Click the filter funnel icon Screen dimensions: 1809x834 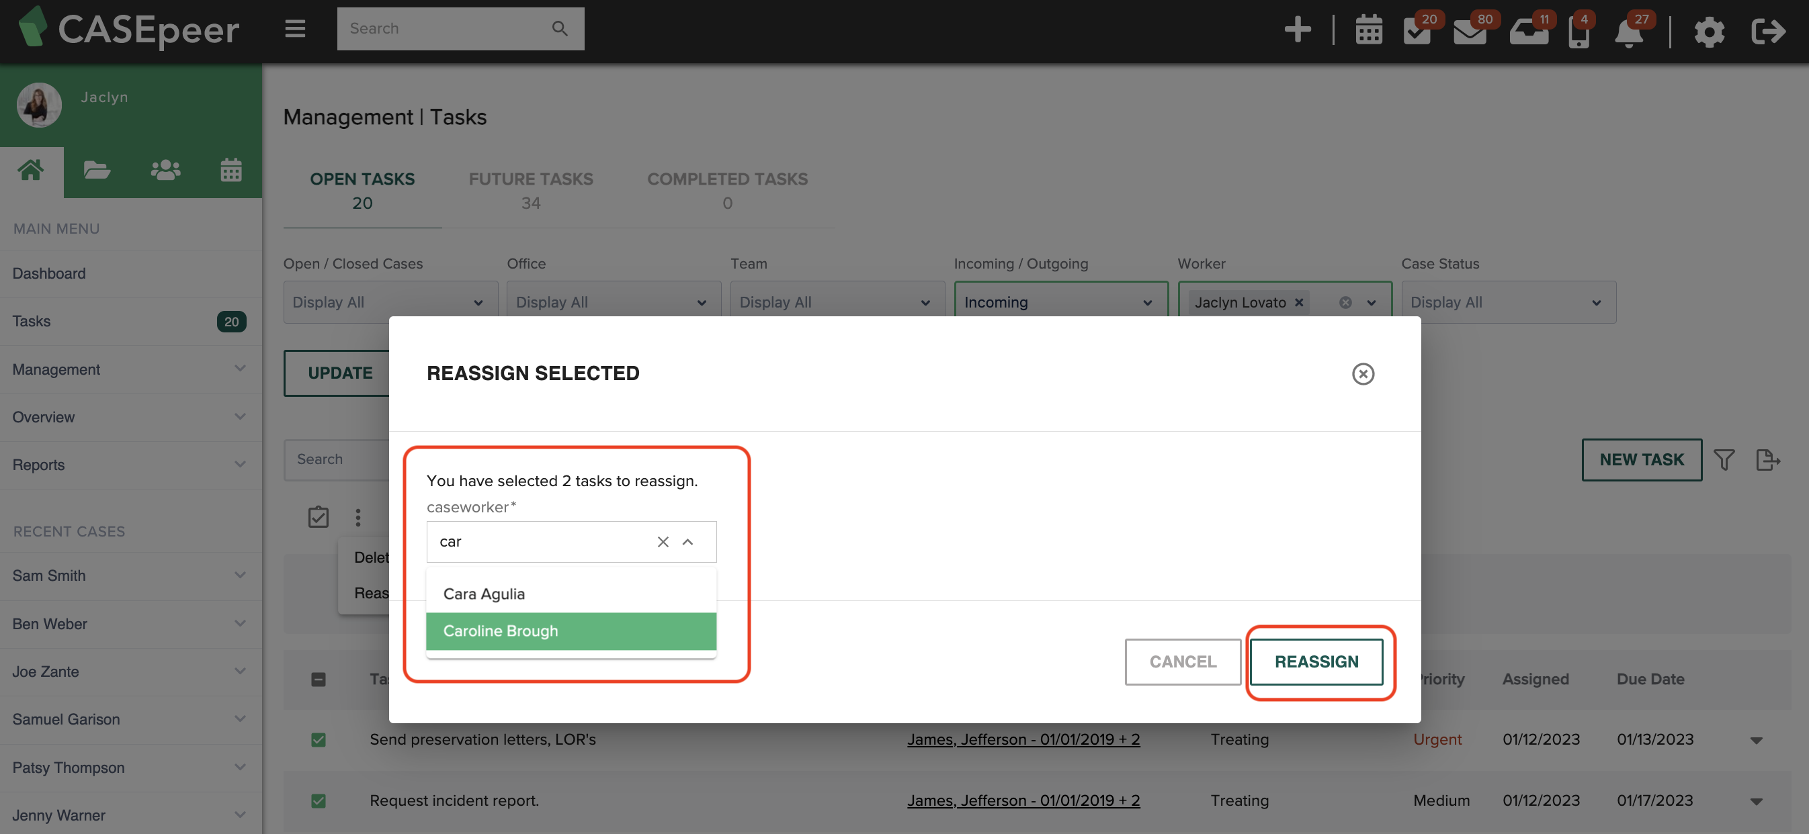coord(1724,460)
